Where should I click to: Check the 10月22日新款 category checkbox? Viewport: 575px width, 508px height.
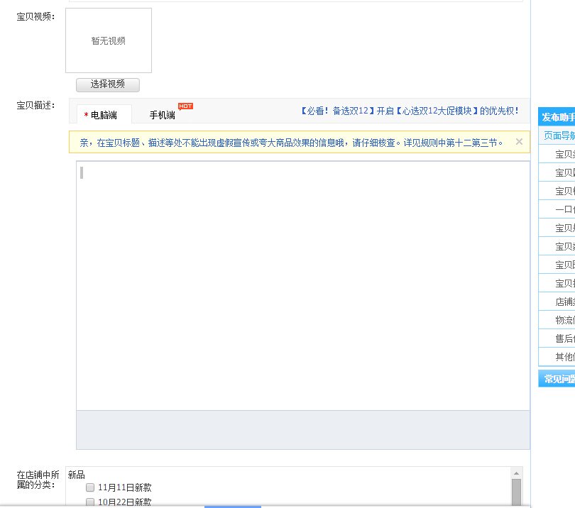90,502
